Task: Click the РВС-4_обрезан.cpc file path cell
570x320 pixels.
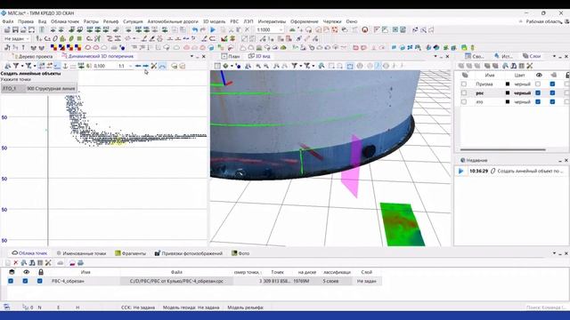Action: [176, 281]
